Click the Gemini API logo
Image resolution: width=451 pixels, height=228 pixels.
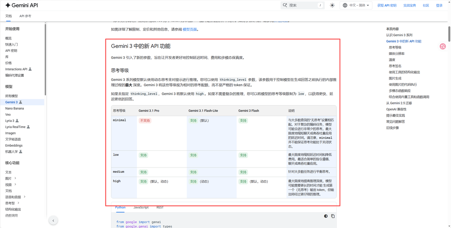[x=21, y=5]
